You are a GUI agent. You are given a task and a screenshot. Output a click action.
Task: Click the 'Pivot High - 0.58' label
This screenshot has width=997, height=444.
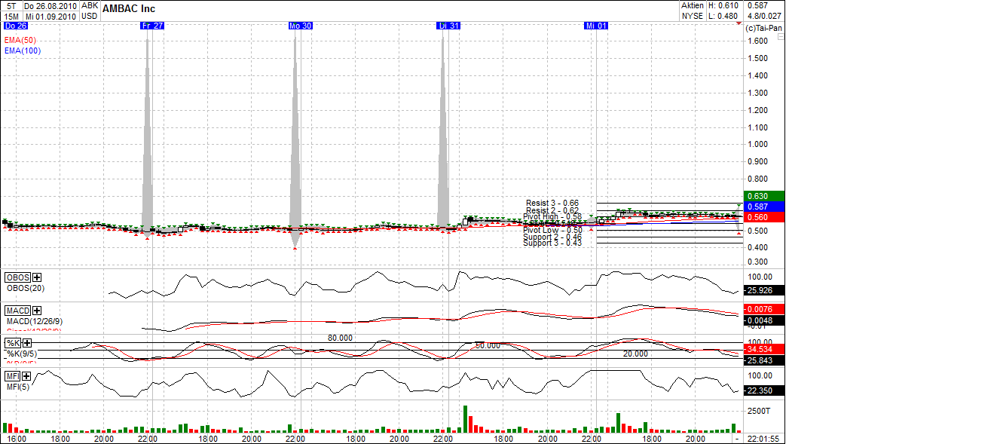(x=552, y=216)
